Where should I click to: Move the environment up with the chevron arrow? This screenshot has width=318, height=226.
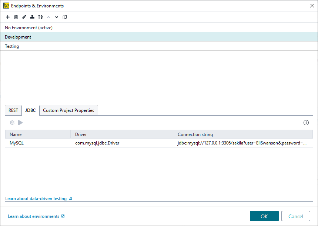(x=48, y=17)
